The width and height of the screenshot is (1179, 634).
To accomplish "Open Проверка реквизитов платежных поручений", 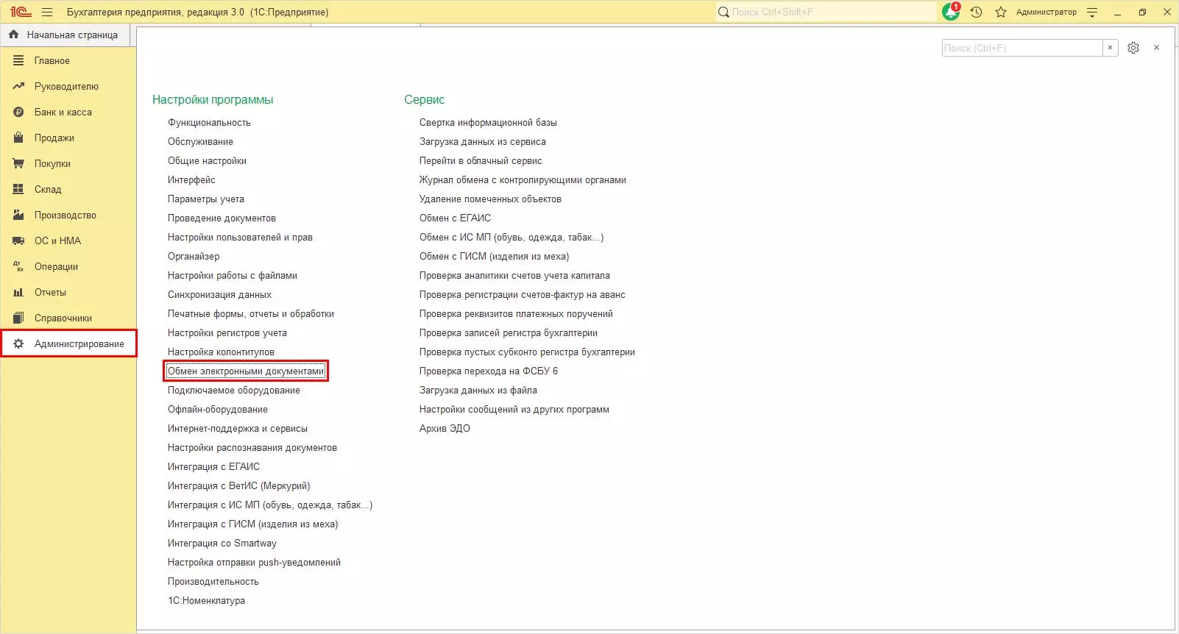I will coord(516,313).
